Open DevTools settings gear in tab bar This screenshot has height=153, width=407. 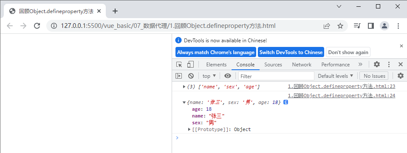(x=377, y=65)
